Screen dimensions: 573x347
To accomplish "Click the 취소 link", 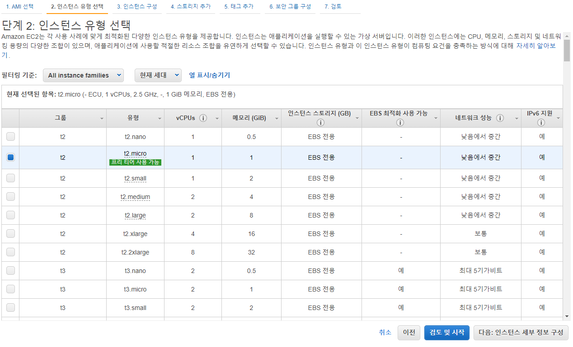I will (385, 332).
